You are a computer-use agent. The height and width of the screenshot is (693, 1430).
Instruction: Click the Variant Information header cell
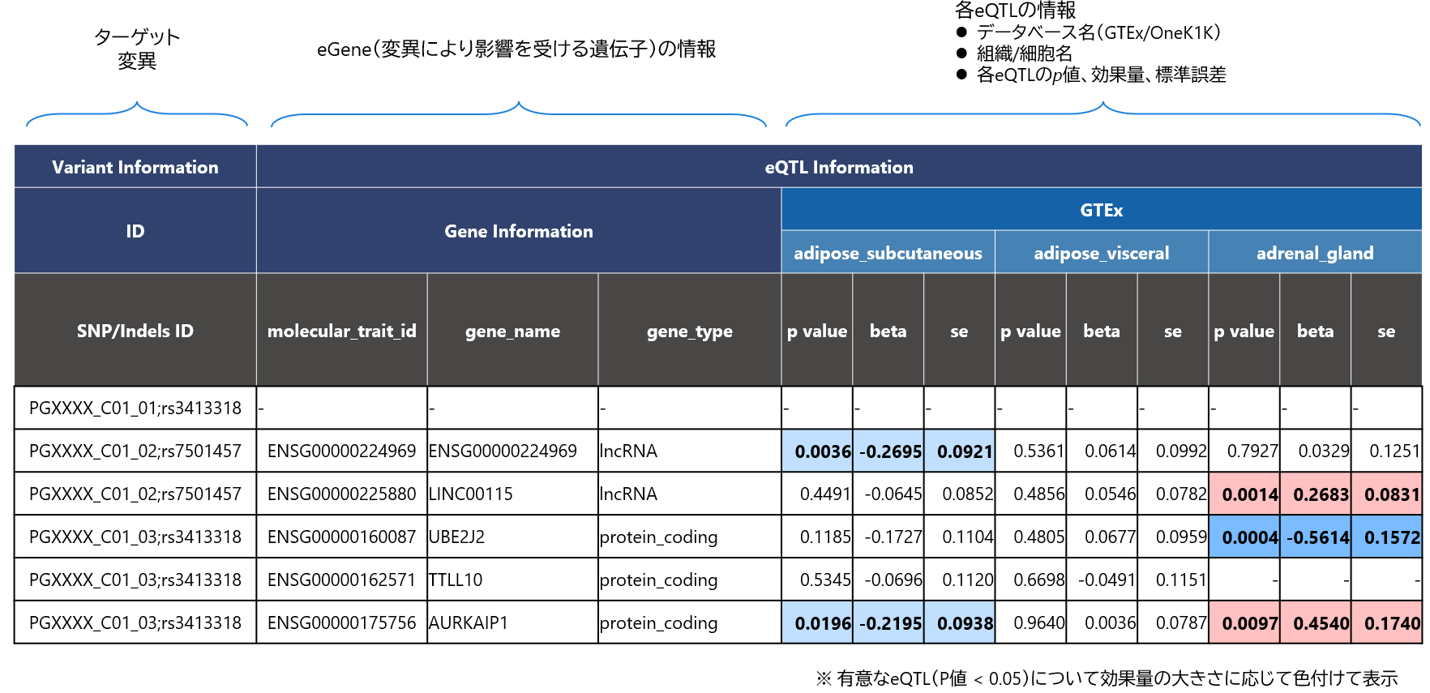pos(135,167)
